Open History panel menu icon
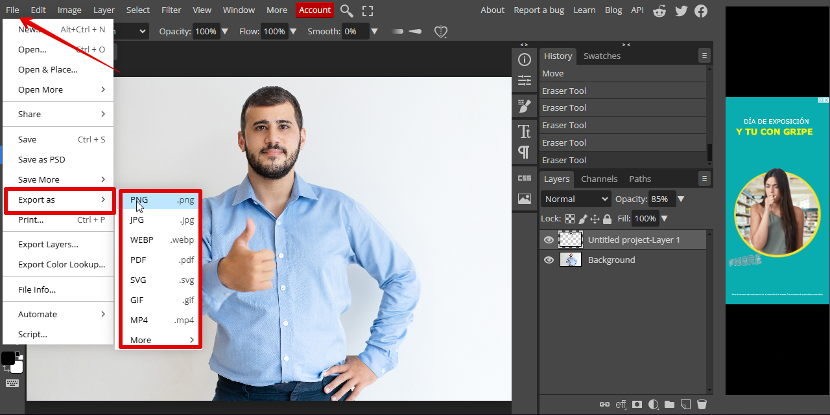Image resolution: width=830 pixels, height=415 pixels. tap(704, 56)
